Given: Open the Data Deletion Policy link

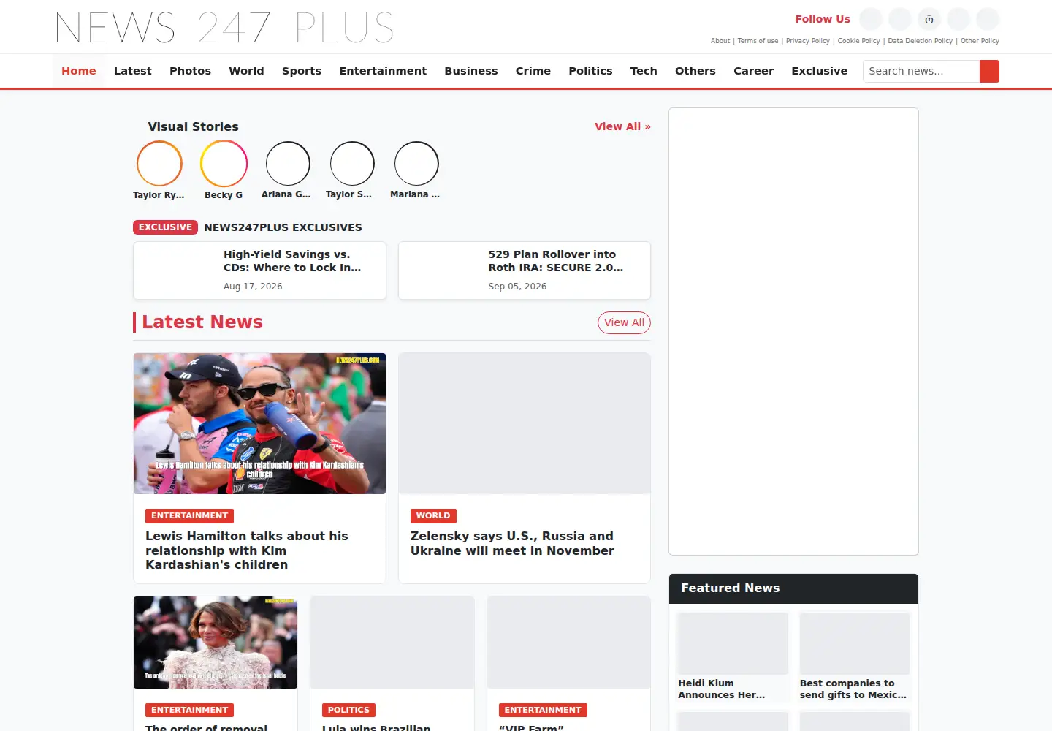Looking at the screenshot, I should [x=920, y=41].
